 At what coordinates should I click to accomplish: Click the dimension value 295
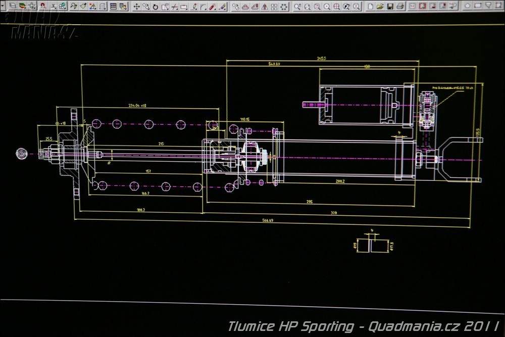tap(309, 202)
